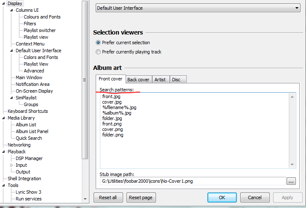The height and width of the screenshot is (208, 306).
Task: Open Keyboard Shortcuts preferences page
Action: coord(28,111)
